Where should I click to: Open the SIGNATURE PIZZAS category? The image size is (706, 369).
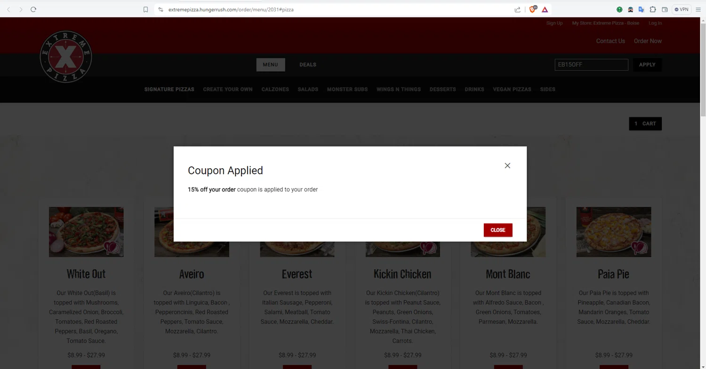point(169,89)
